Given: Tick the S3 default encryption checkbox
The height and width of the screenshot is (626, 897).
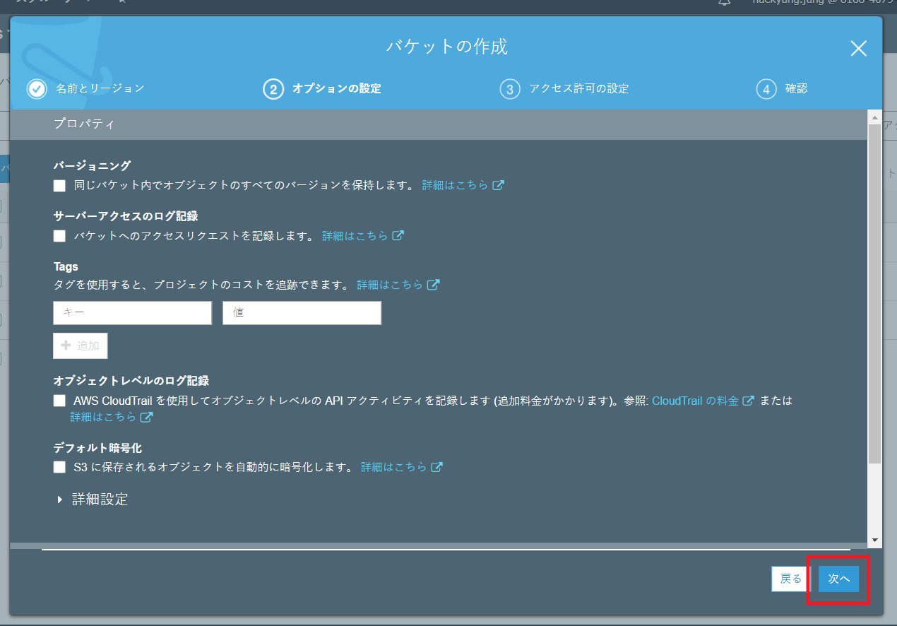Looking at the screenshot, I should pos(59,467).
